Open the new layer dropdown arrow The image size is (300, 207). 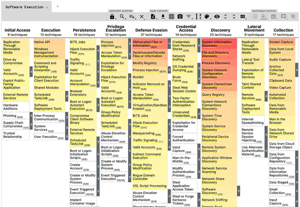(x=156, y=18)
